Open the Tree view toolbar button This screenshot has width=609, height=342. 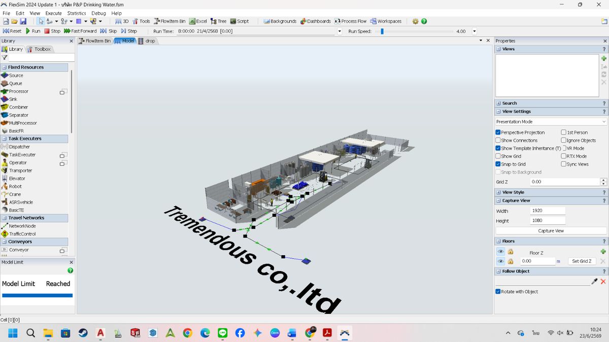point(218,21)
